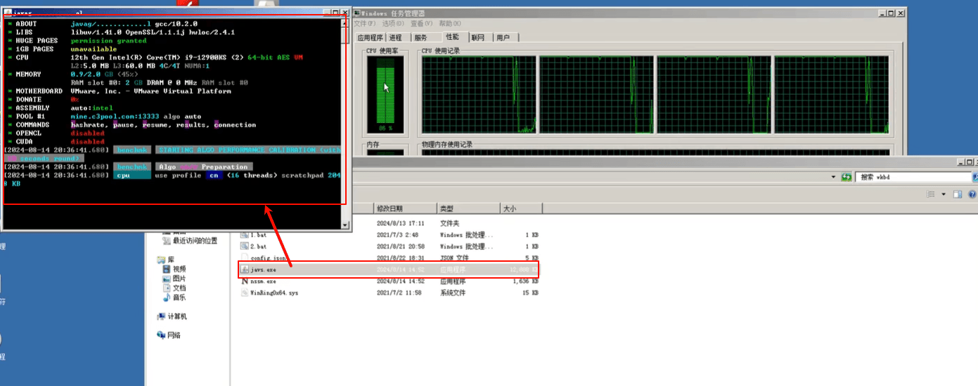Toggle the Explorer preview pane icon
Image resolution: width=978 pixels, height=386 pixels.
pos(958,194)
